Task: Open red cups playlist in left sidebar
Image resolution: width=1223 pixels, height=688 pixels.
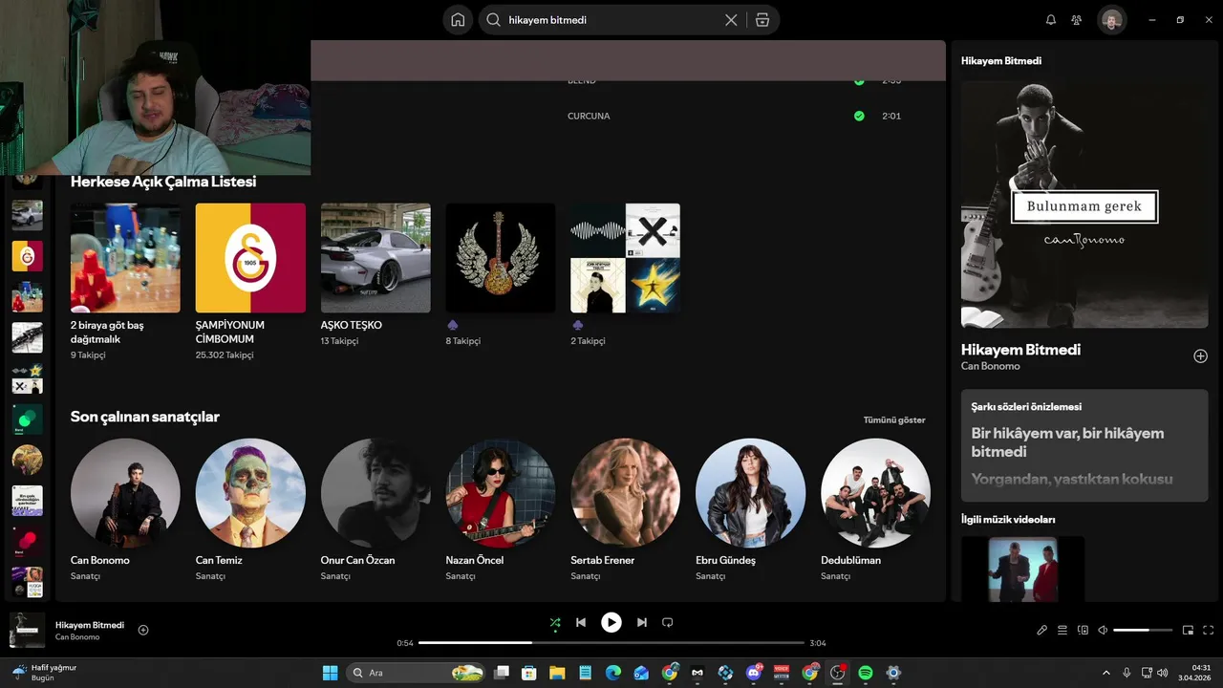Action: [x=27, y=297]
